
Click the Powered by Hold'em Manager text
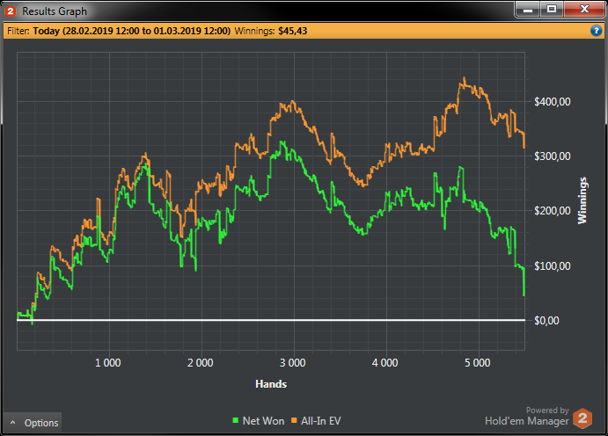[526, 417]
